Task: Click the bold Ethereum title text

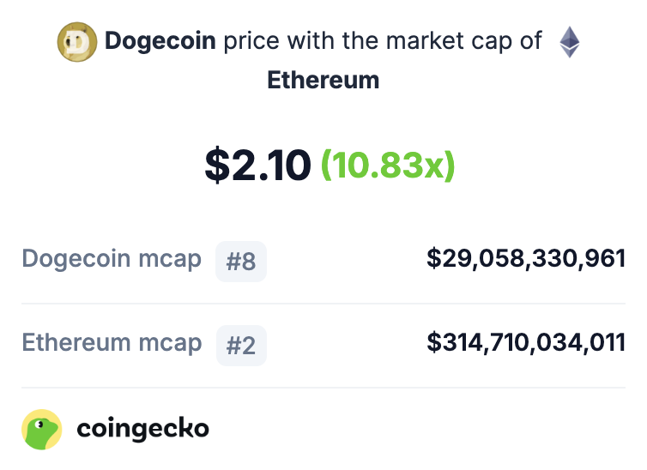Action: 323,80
